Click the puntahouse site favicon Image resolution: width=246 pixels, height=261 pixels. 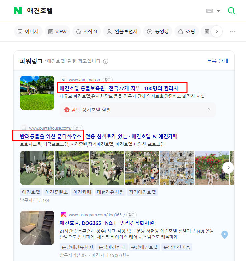coord(24,128)
